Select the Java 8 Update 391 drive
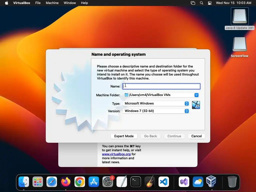This screenshot has width=256, height=192. point(239,16)
